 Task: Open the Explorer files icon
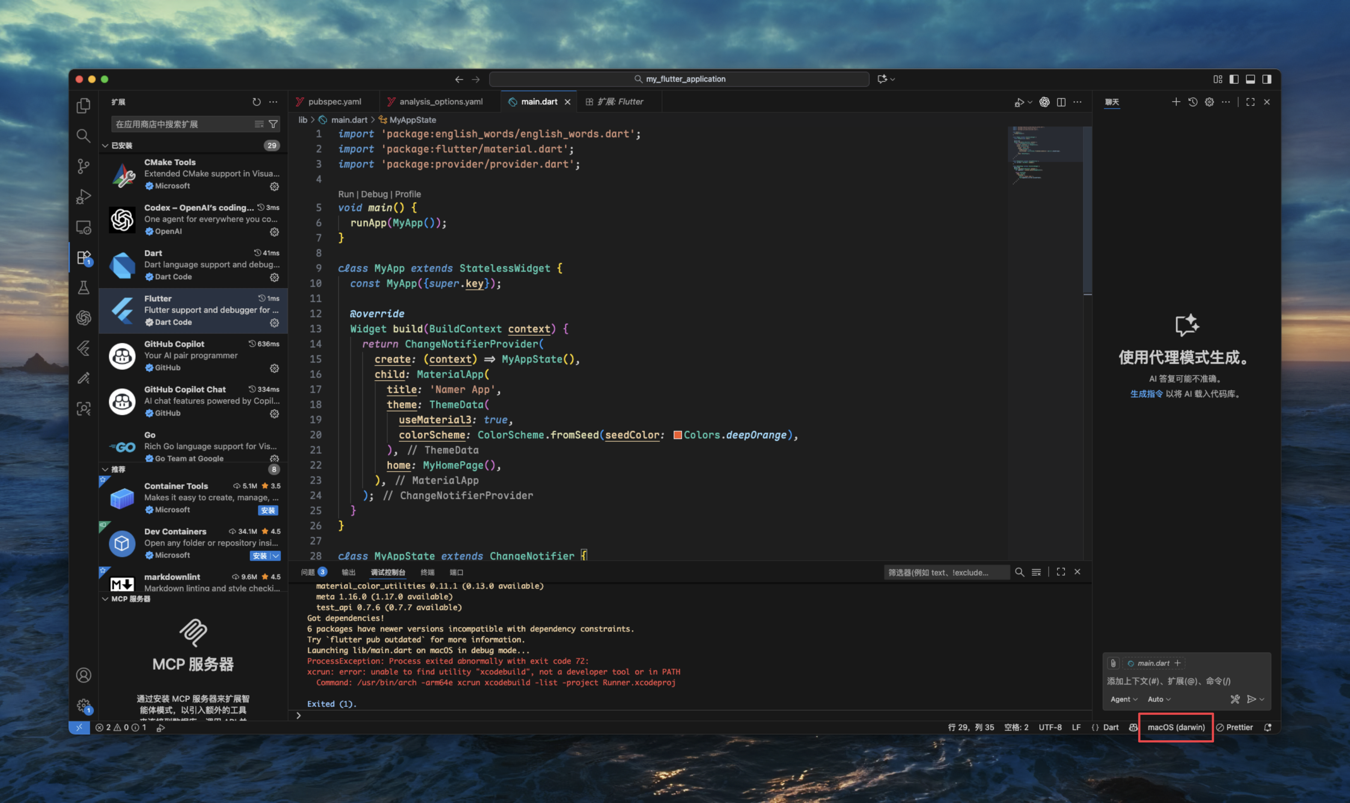[x=83, y=105]
